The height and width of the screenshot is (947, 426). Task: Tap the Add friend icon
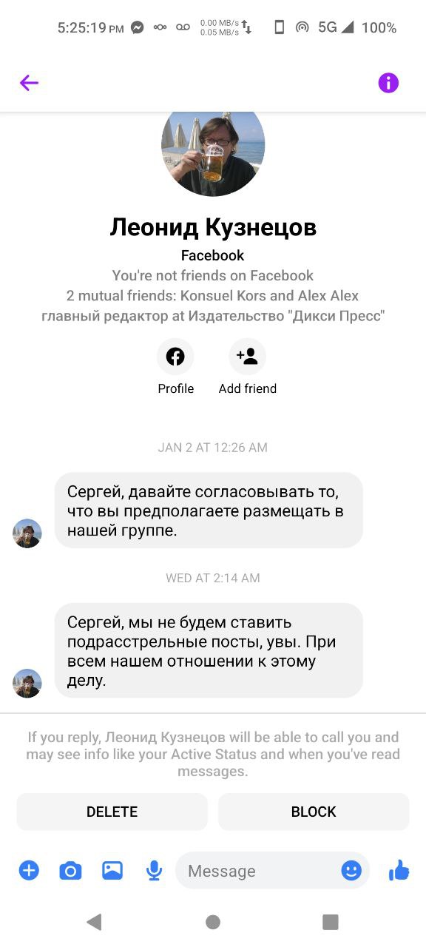tap(247, 357)
